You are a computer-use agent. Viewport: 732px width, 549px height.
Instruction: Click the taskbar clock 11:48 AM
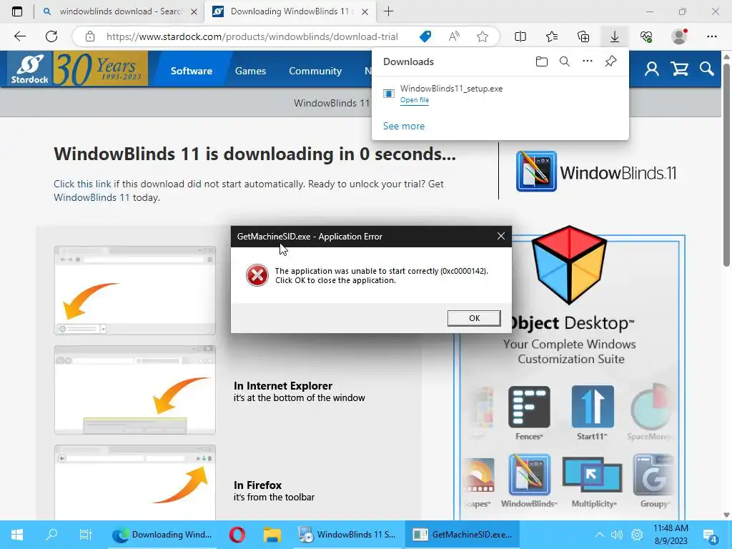tap(671, 528)
